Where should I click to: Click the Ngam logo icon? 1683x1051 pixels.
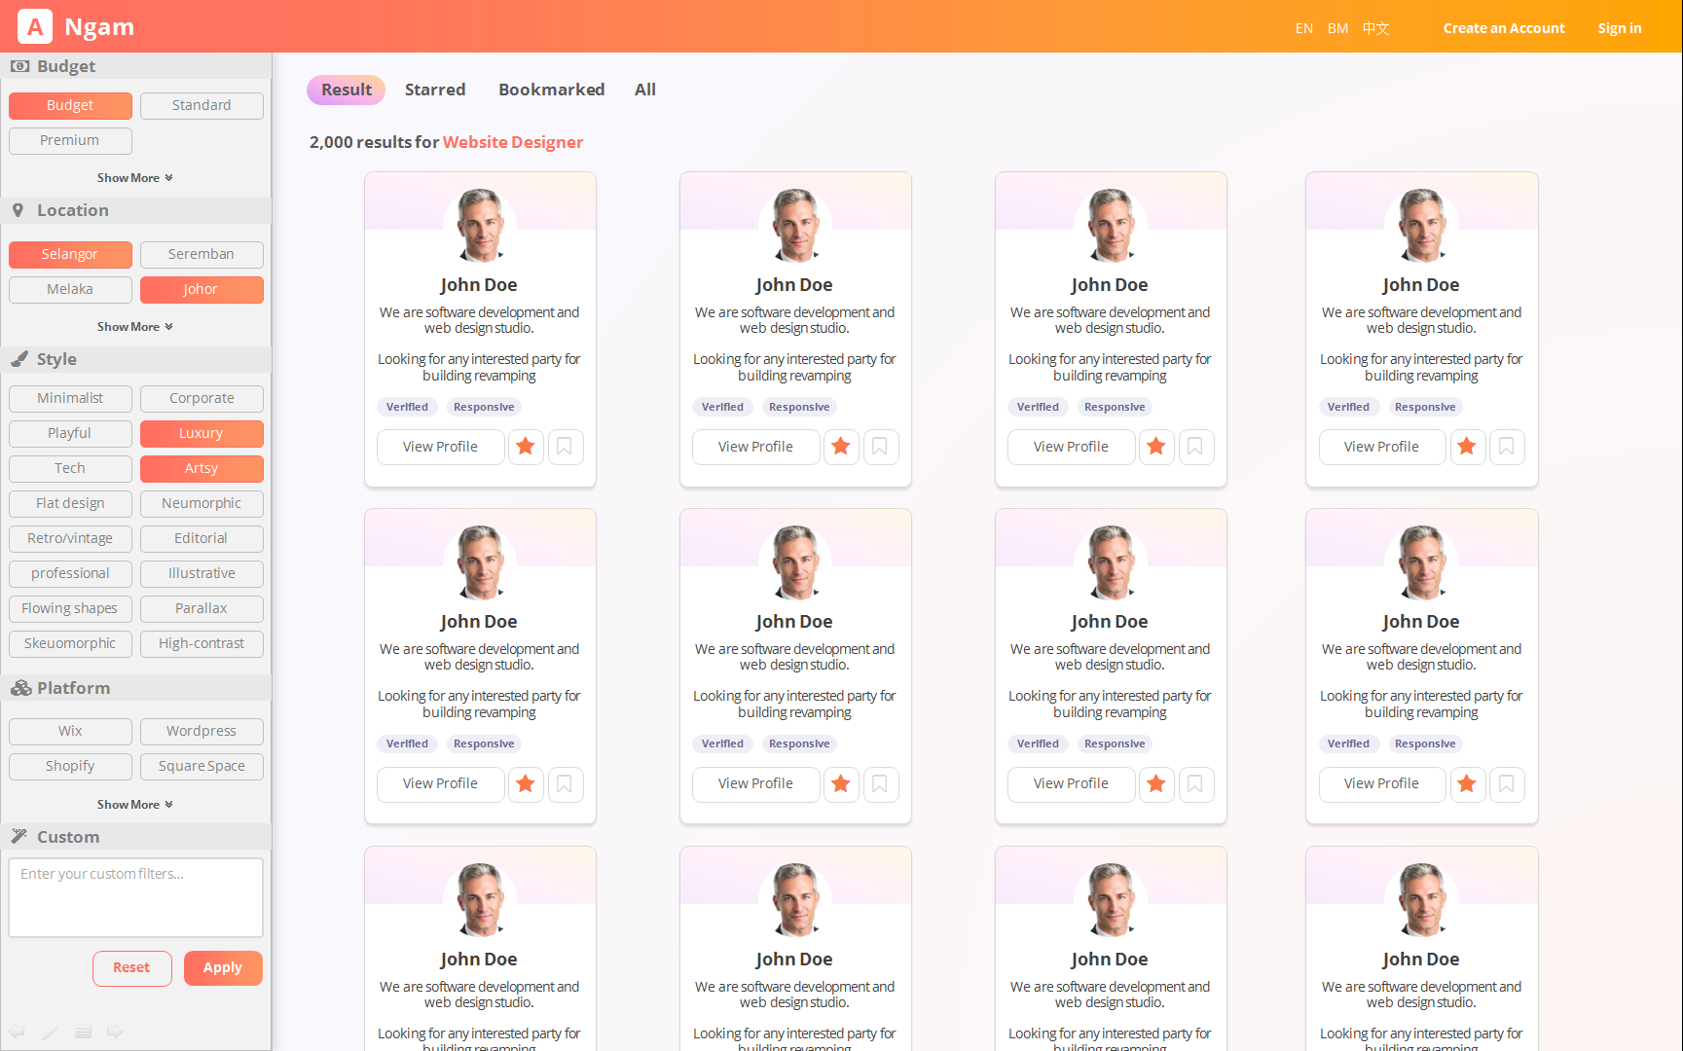pos(35,27)
